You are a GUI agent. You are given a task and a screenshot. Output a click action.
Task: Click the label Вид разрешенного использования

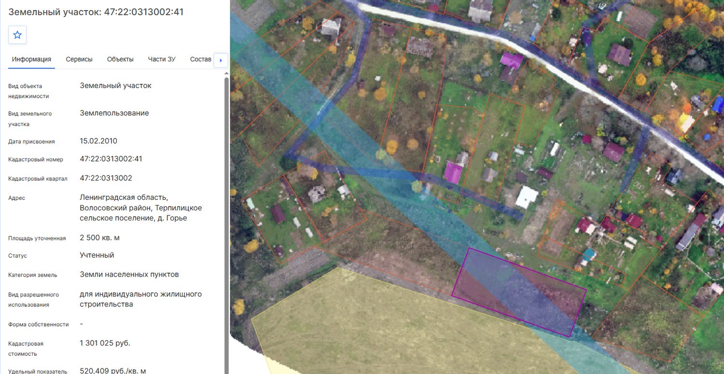click(34, 300)
